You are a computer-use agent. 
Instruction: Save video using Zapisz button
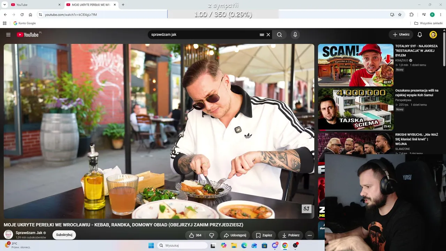[264, 235]
